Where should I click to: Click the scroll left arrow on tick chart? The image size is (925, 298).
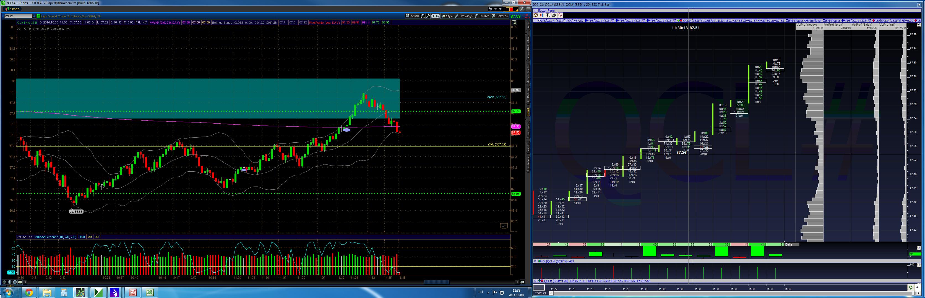(x=551, y=293)
